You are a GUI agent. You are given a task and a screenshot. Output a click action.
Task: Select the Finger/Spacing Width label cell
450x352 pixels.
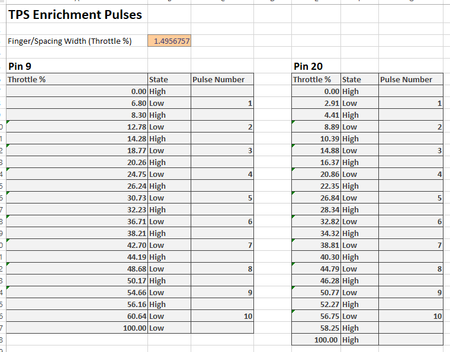tap(77, 41)
